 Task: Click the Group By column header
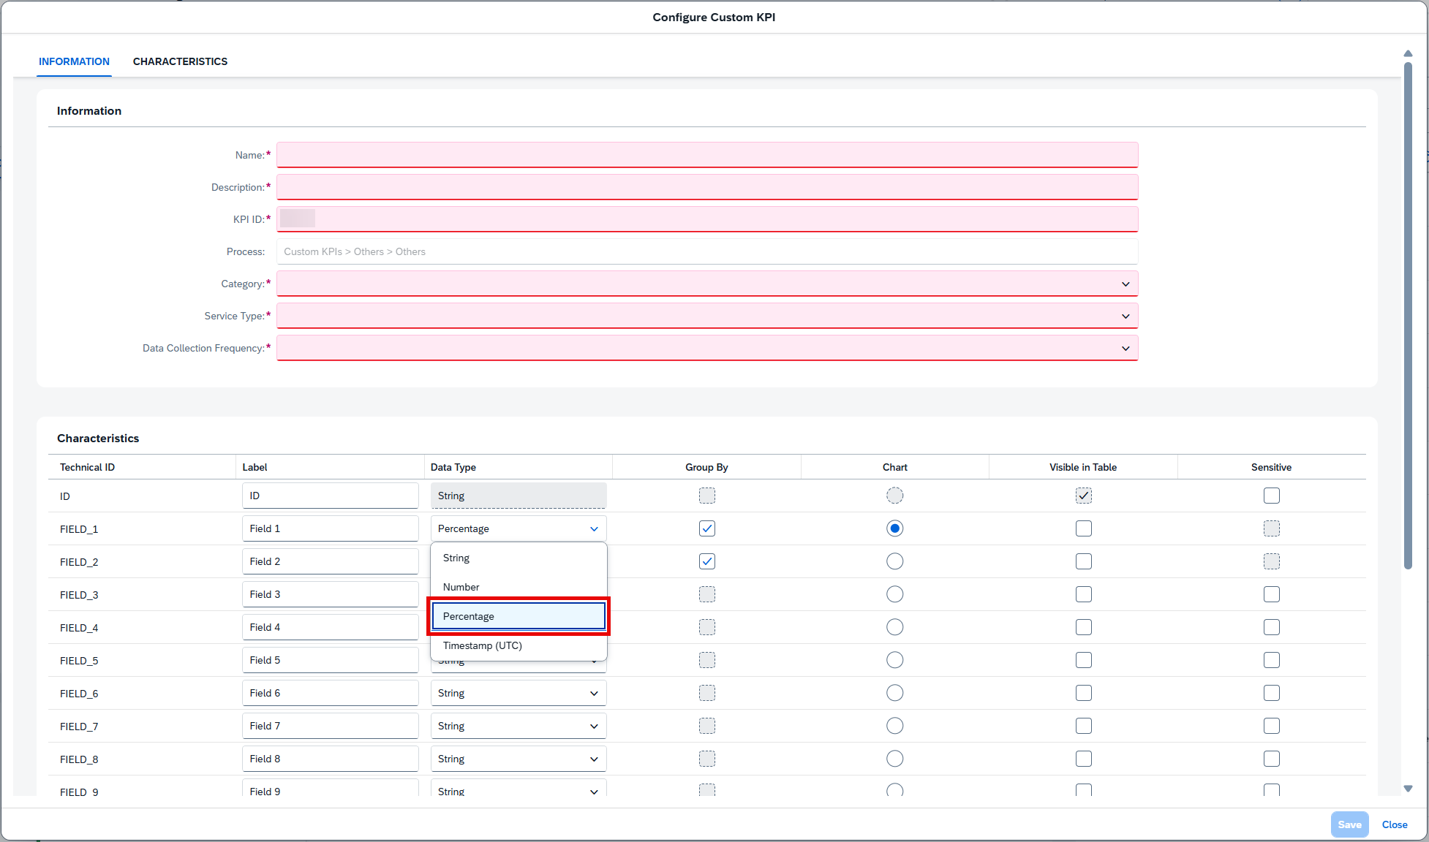coord(706,467)
